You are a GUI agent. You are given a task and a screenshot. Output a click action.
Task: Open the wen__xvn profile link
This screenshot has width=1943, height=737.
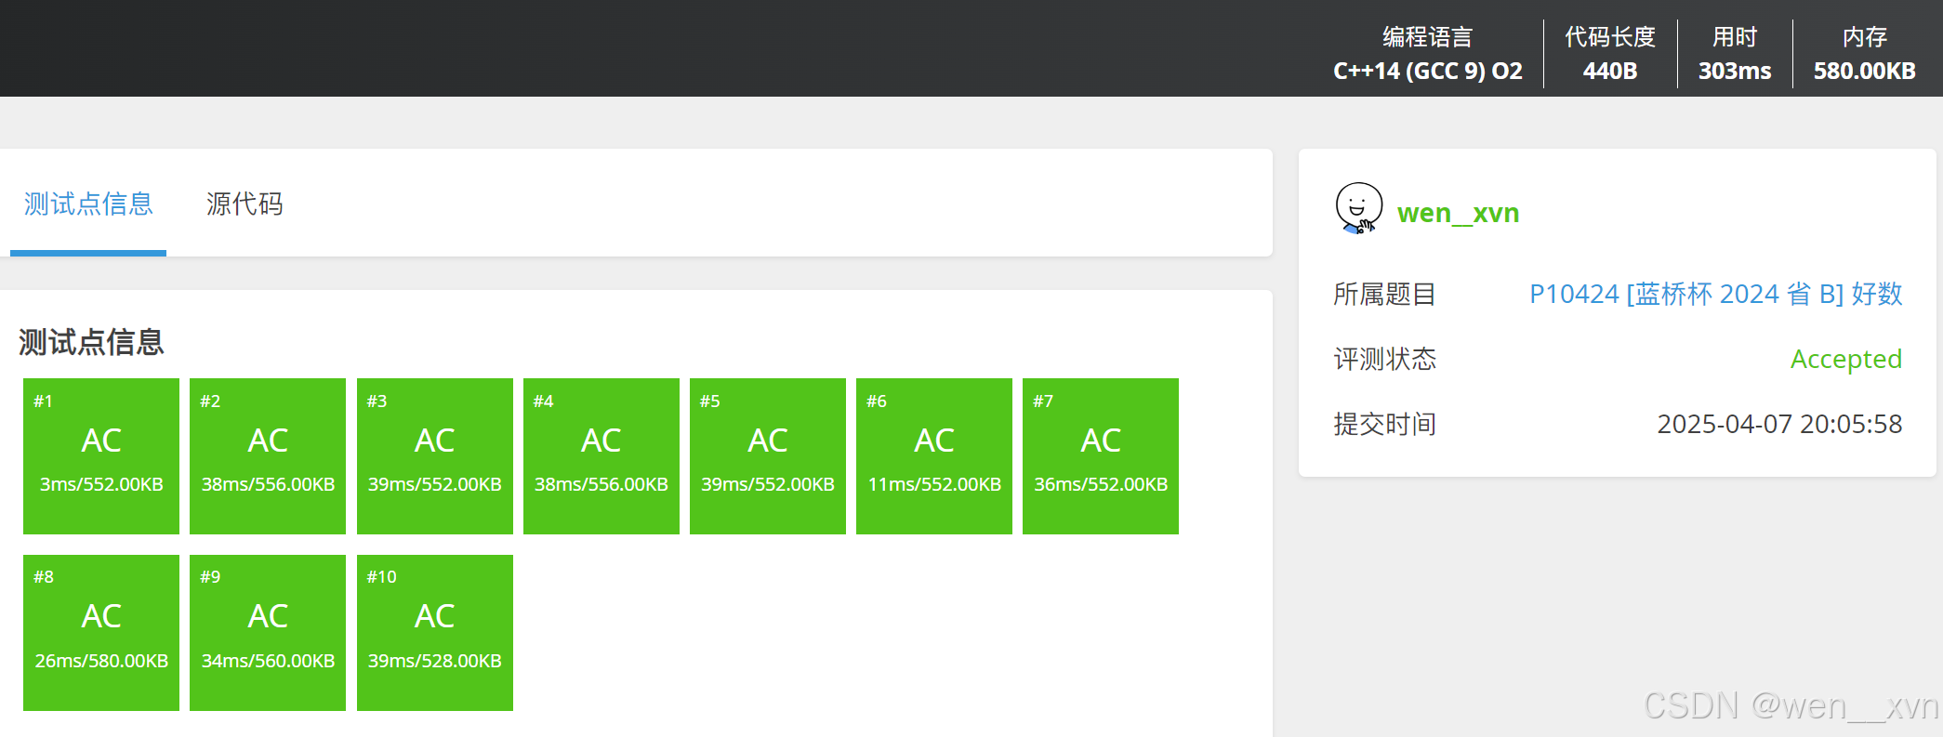point(1458,213)
